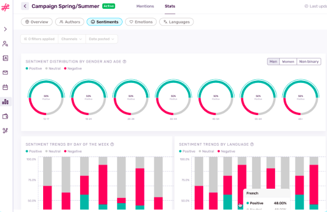Image resolution: width=327 pixels, height=212 pixels.
Task: Click help icon beside Gender and Age title
Action: point(124,62)
